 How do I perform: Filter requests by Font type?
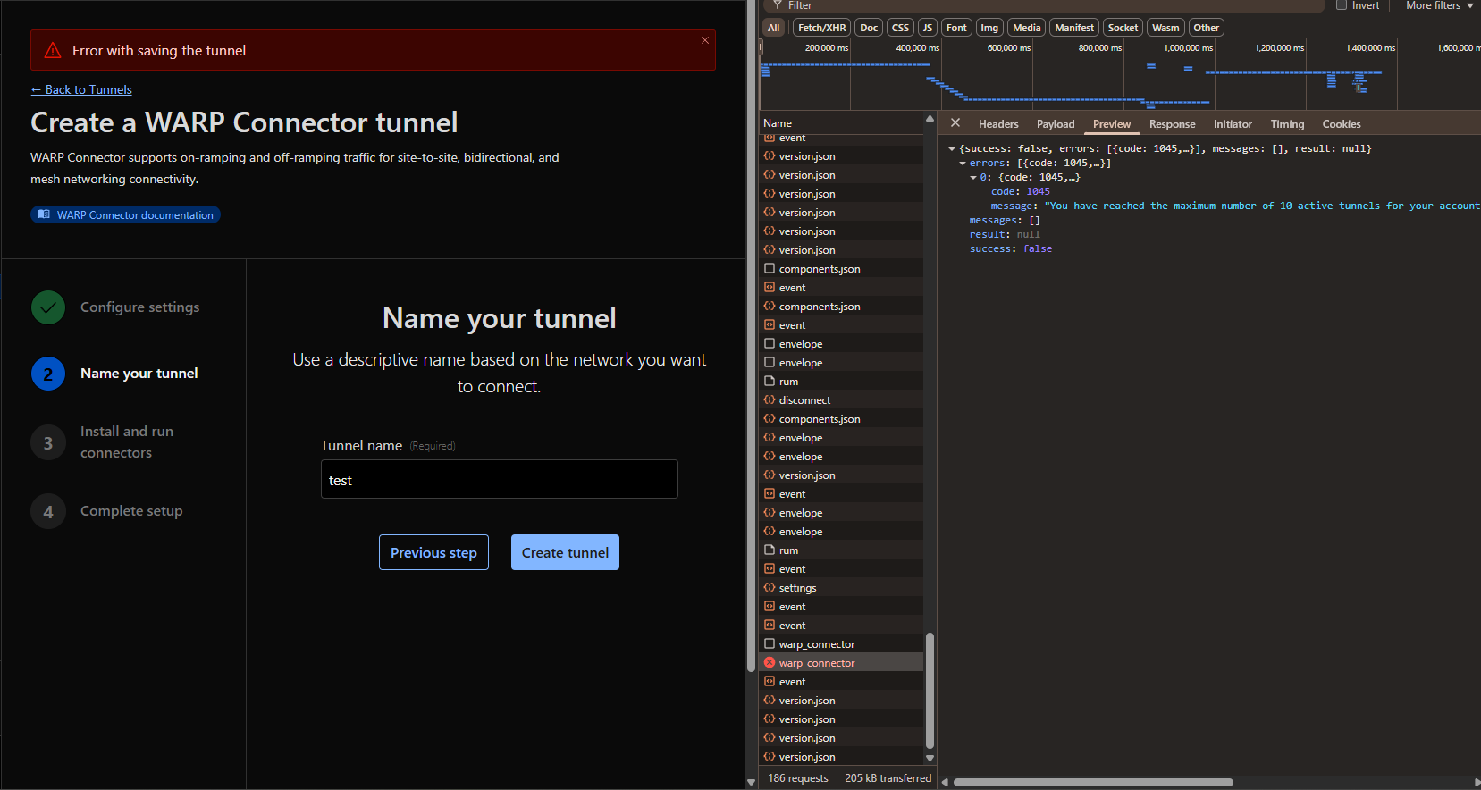coord(956,28)
